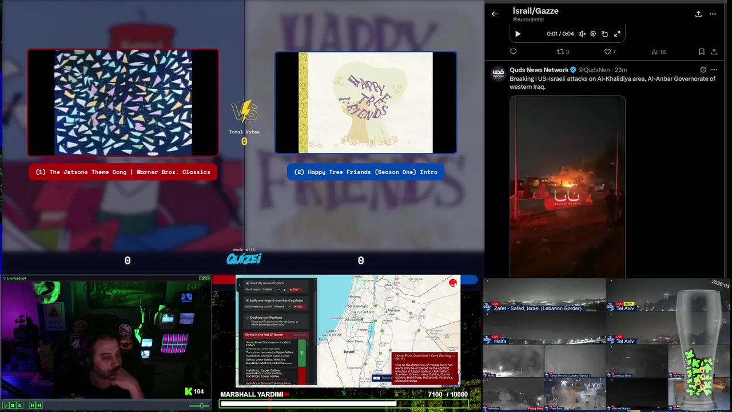Open the Haifa camera feed
Screen dimensions: 732x412
(544, 328)
